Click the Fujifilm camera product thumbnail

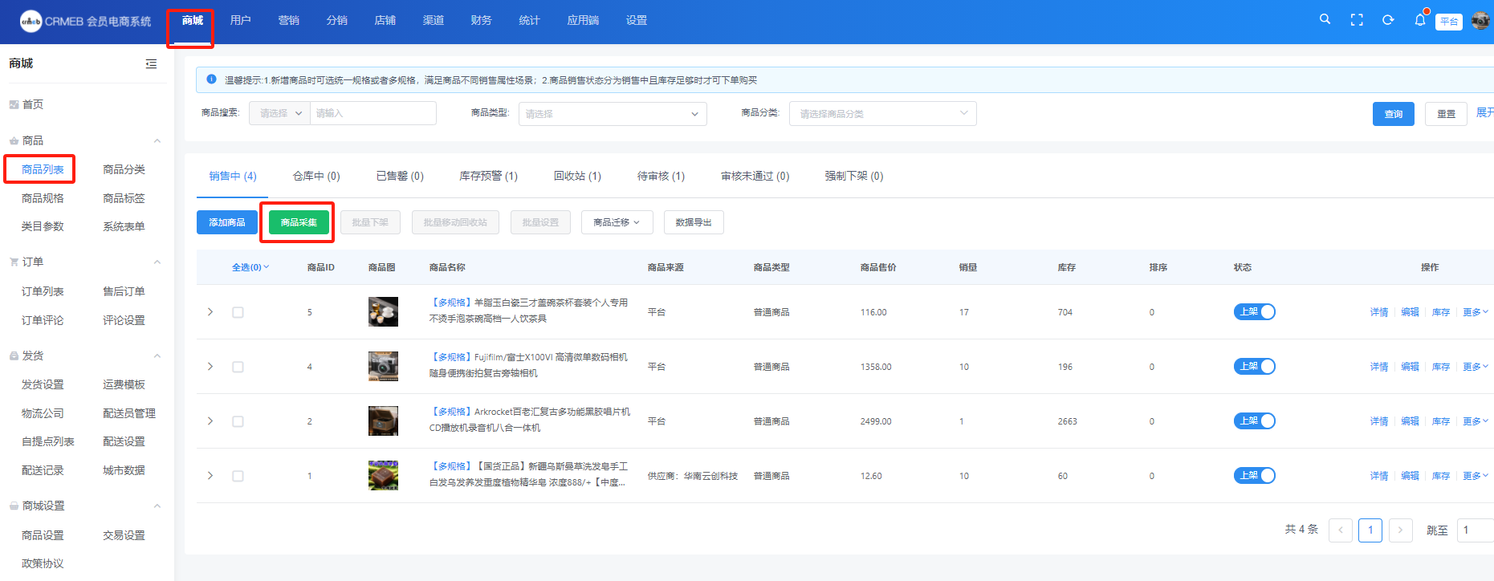click(383, 367)
